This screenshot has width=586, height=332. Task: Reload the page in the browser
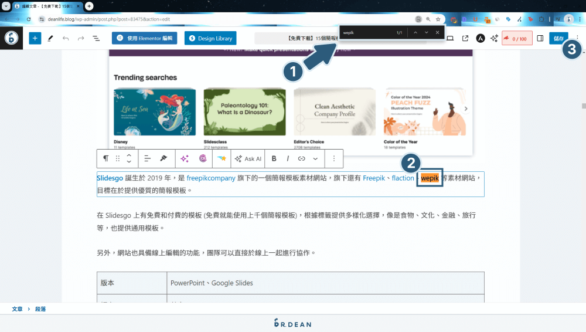pyautogui.click(x=29, y=19)
